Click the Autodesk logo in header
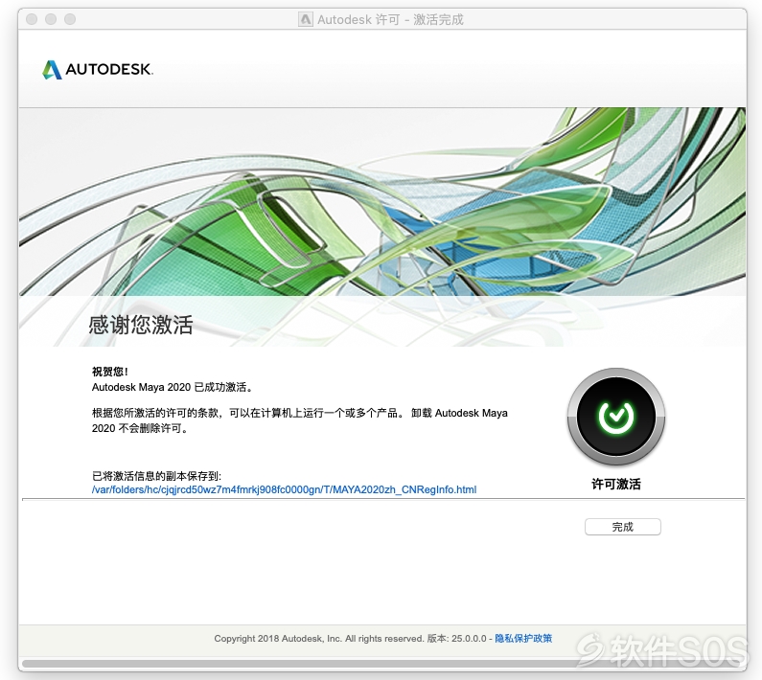762x680 pixels. pyautogui.click(x=98, y=70)
